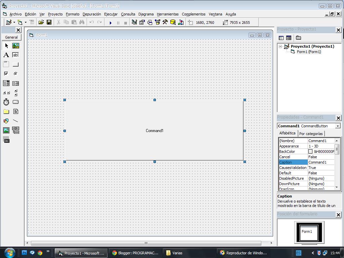Open the object selector dropdown in Properties panel
344x258 pixels.
click(338, 126)
